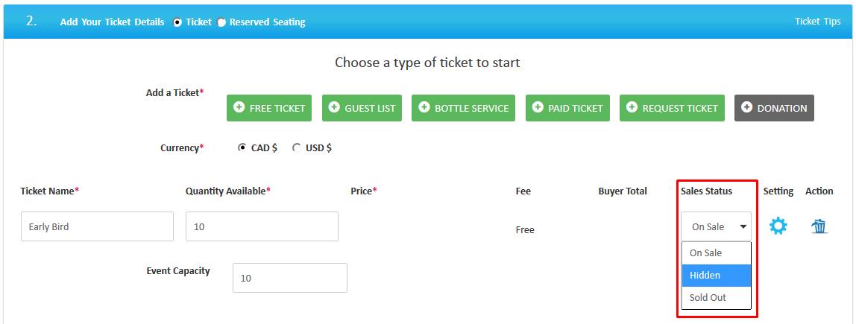The width and height of the screenshot is (856, 324).
Task: Open the ticket settings gear icon
Action: [x=778, y=226]
